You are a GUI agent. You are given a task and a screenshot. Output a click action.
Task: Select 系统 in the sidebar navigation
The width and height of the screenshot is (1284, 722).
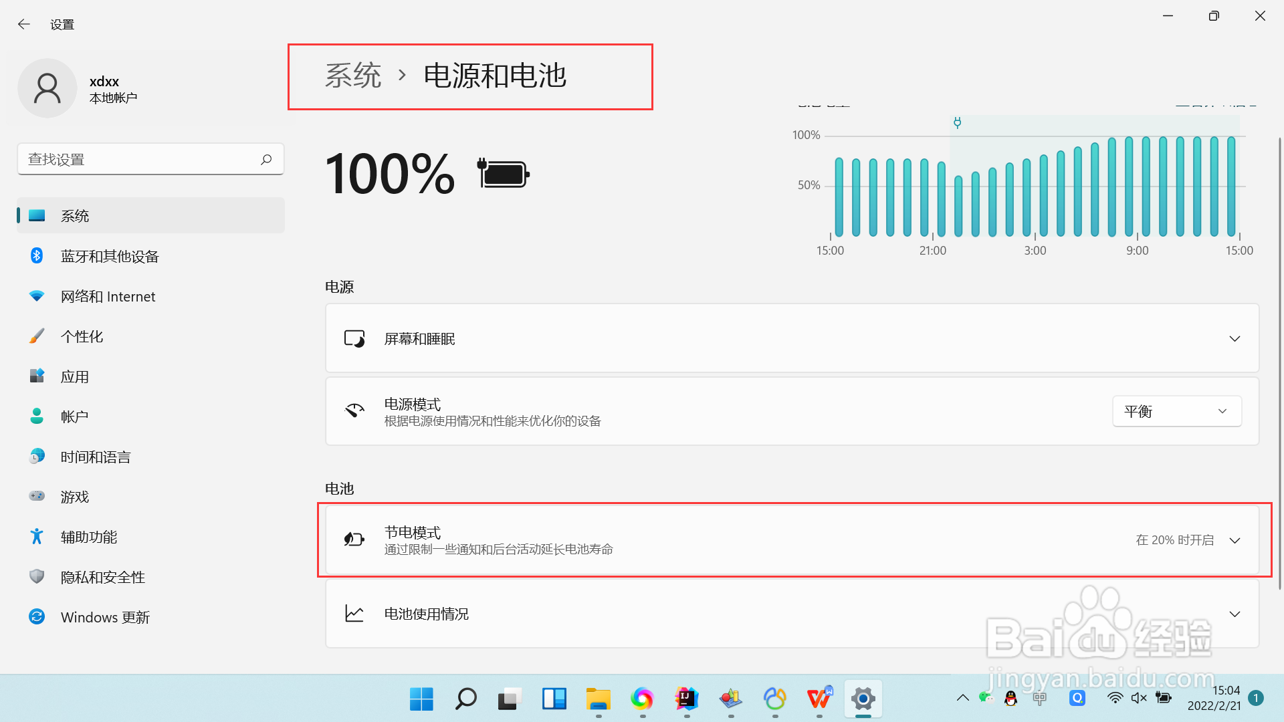(75, 215)
